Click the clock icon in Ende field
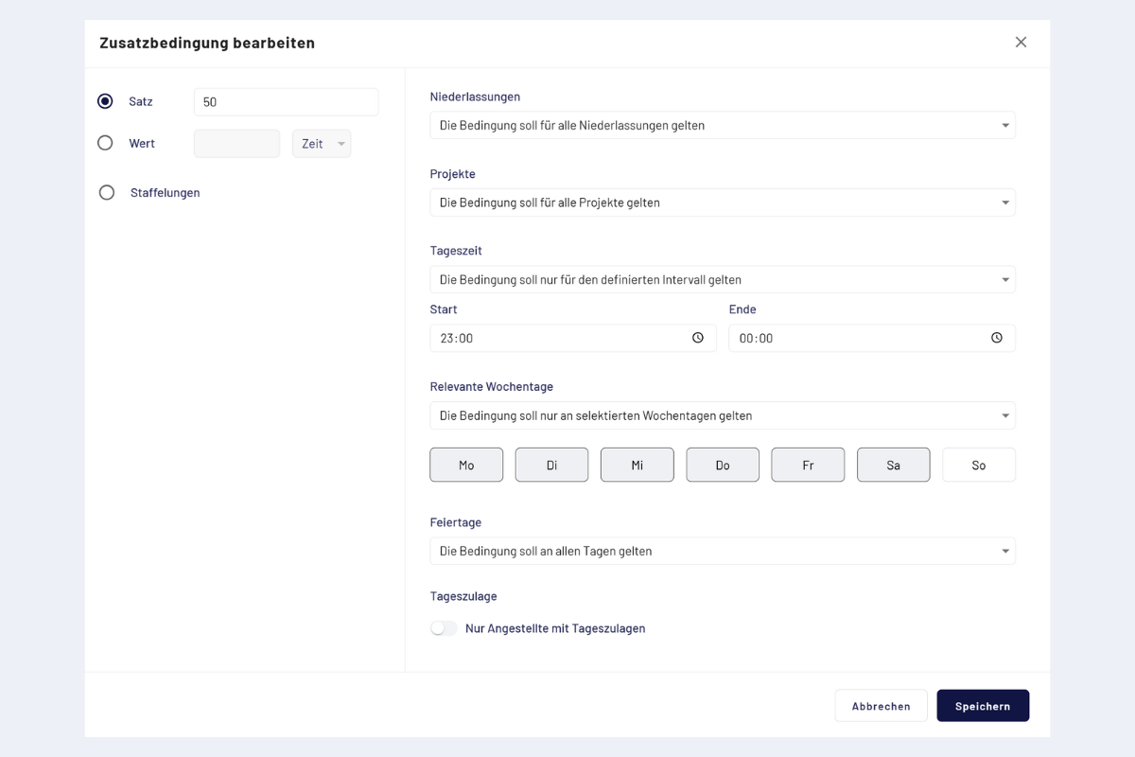The width and height of the screenshot is (1135, 757). click(996, 338)
